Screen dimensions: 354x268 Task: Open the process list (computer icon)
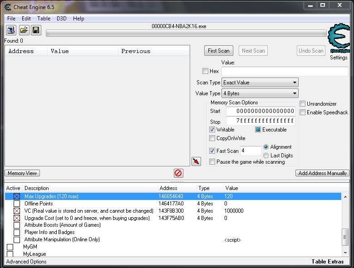click(11, 30)
